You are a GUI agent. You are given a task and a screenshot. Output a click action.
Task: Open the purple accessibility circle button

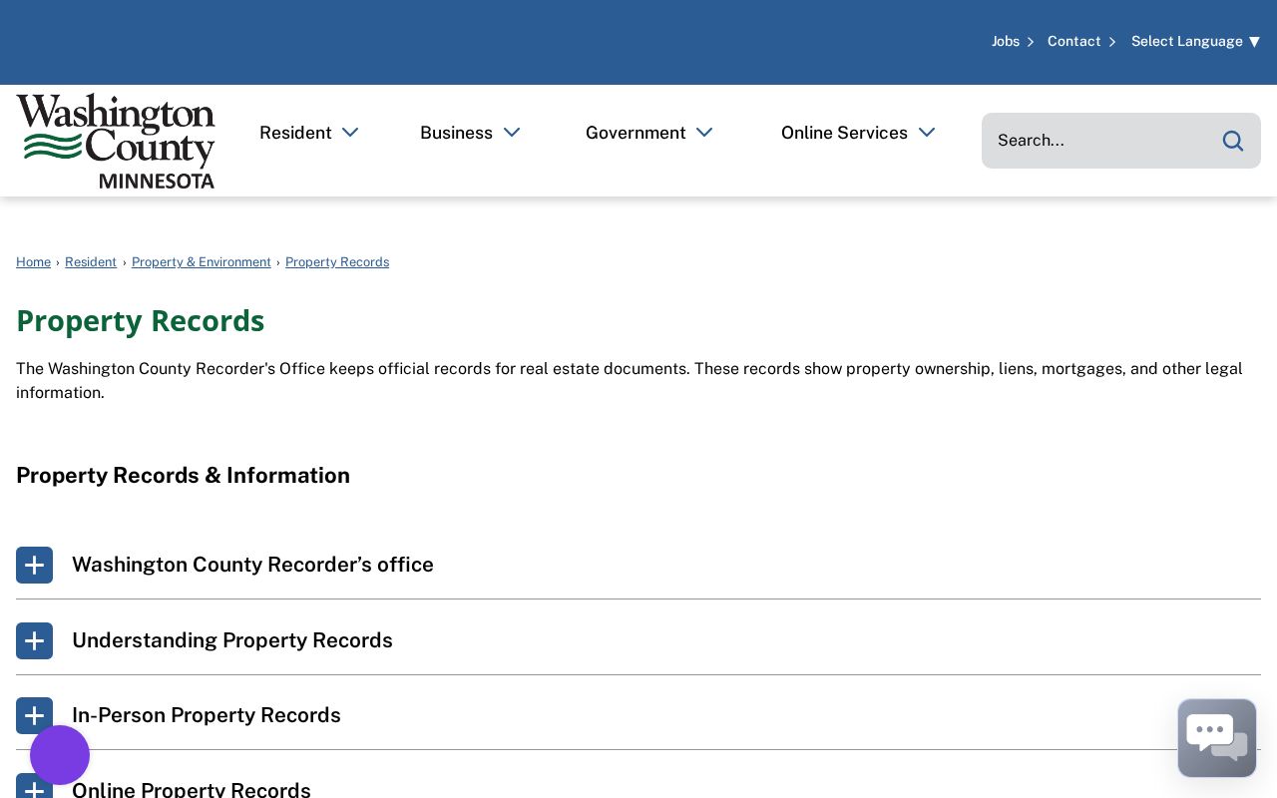60,755
